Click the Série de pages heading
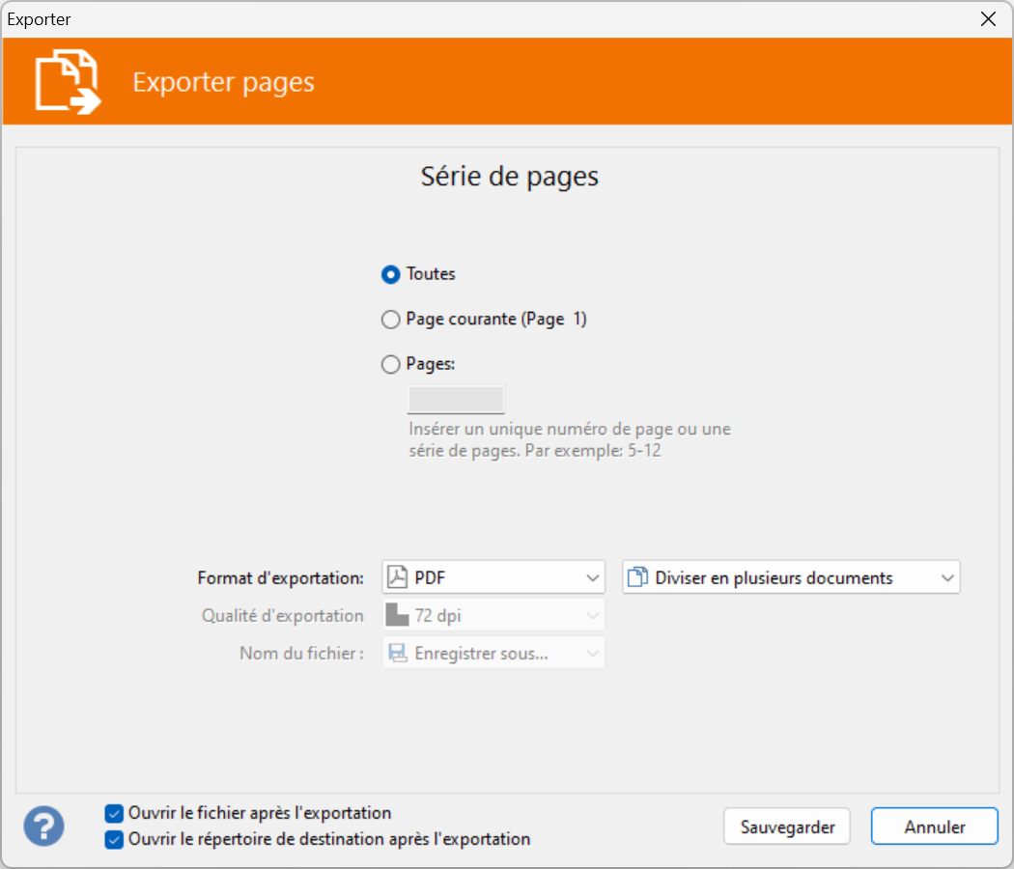 click(509, 177)
